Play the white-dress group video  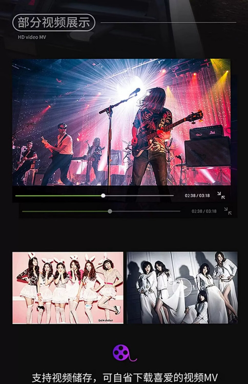tap(182, 287)
